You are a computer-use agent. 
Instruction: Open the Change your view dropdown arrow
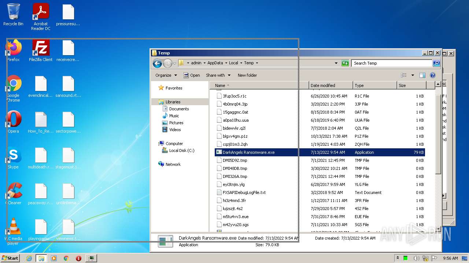[x=413, y=75]
